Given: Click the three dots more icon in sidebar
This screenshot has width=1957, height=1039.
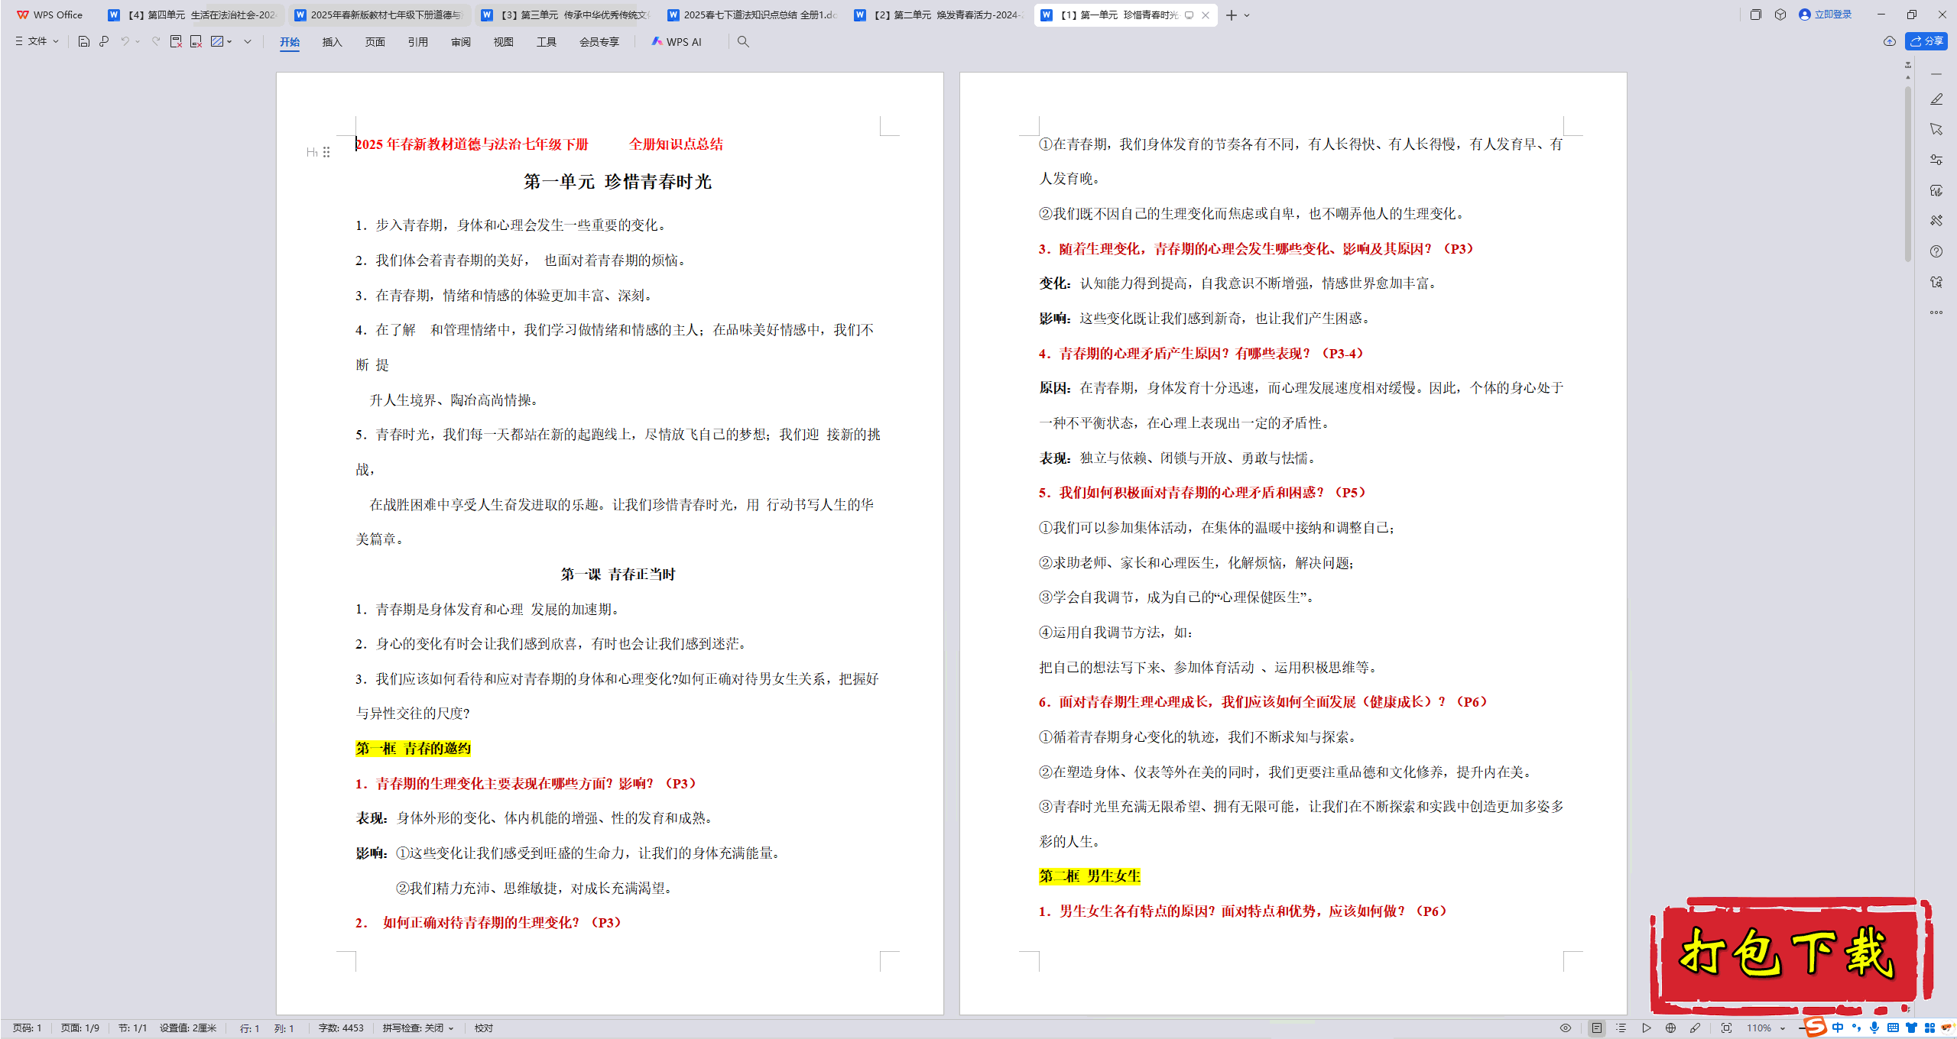Looking at the screenshot, I should [x=1936, y=312].
